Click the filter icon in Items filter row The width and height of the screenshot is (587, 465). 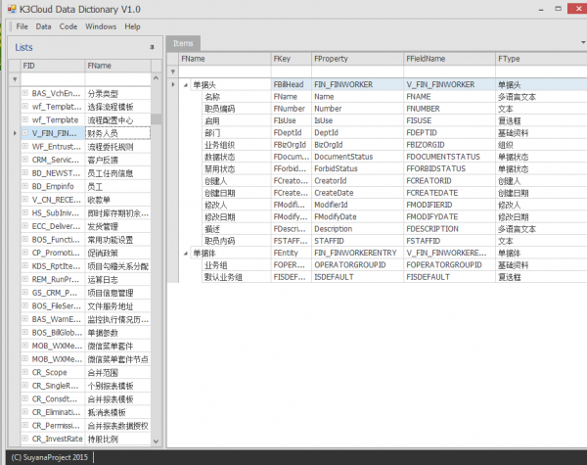(171, 72)
